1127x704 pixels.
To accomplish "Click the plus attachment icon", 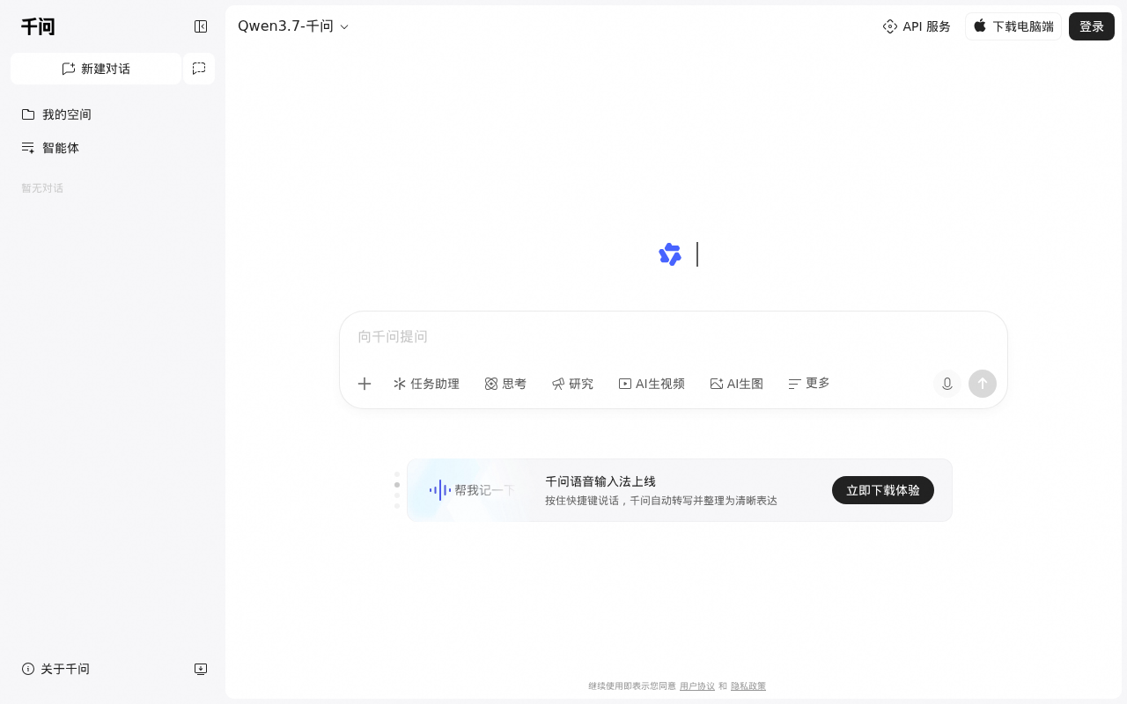I will click(365, 384).
